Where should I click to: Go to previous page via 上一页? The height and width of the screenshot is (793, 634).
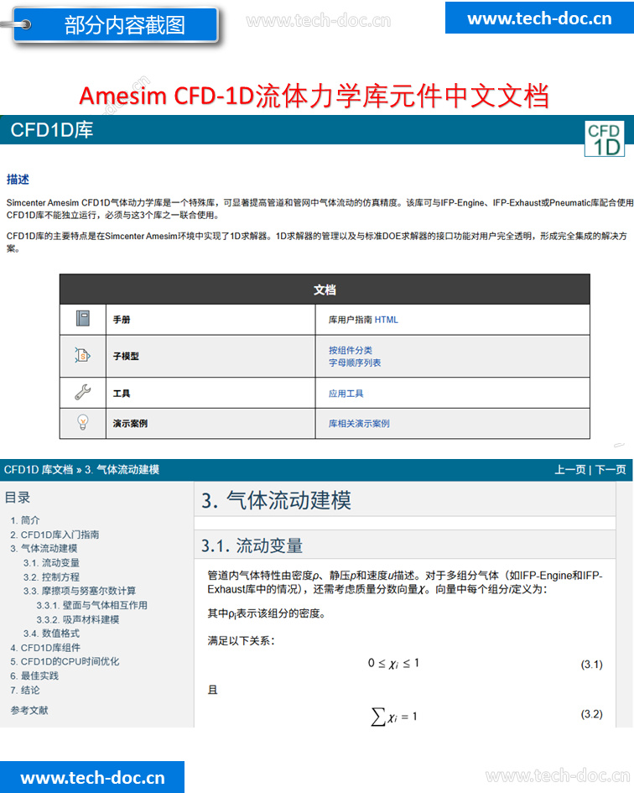pos(570,470)
